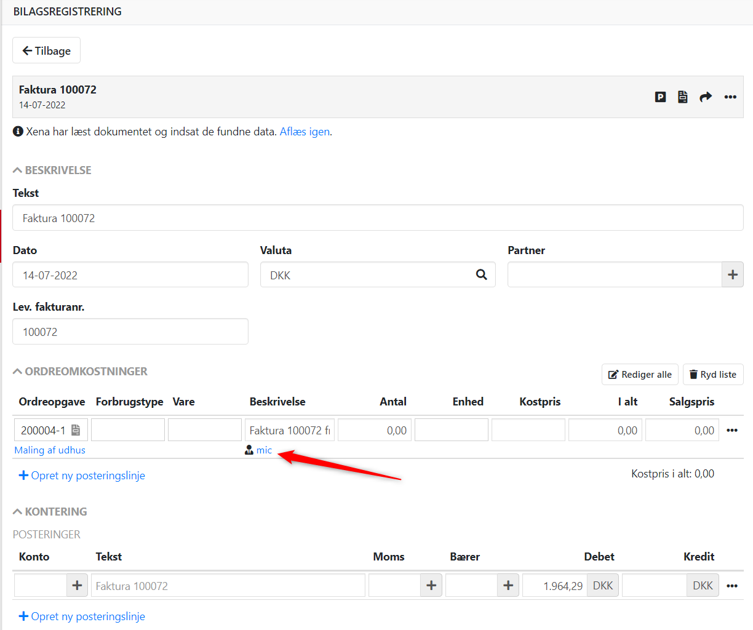Click the mic user link
This screenshot has width=753, height=630.
point(264,450)
